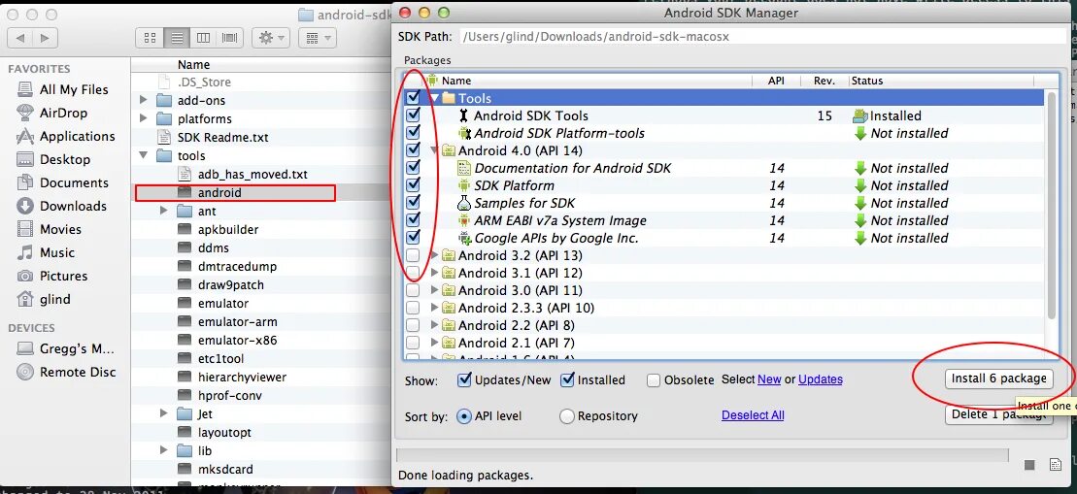Collapse the Android 4.0 (API 14) group

[434, 150]
